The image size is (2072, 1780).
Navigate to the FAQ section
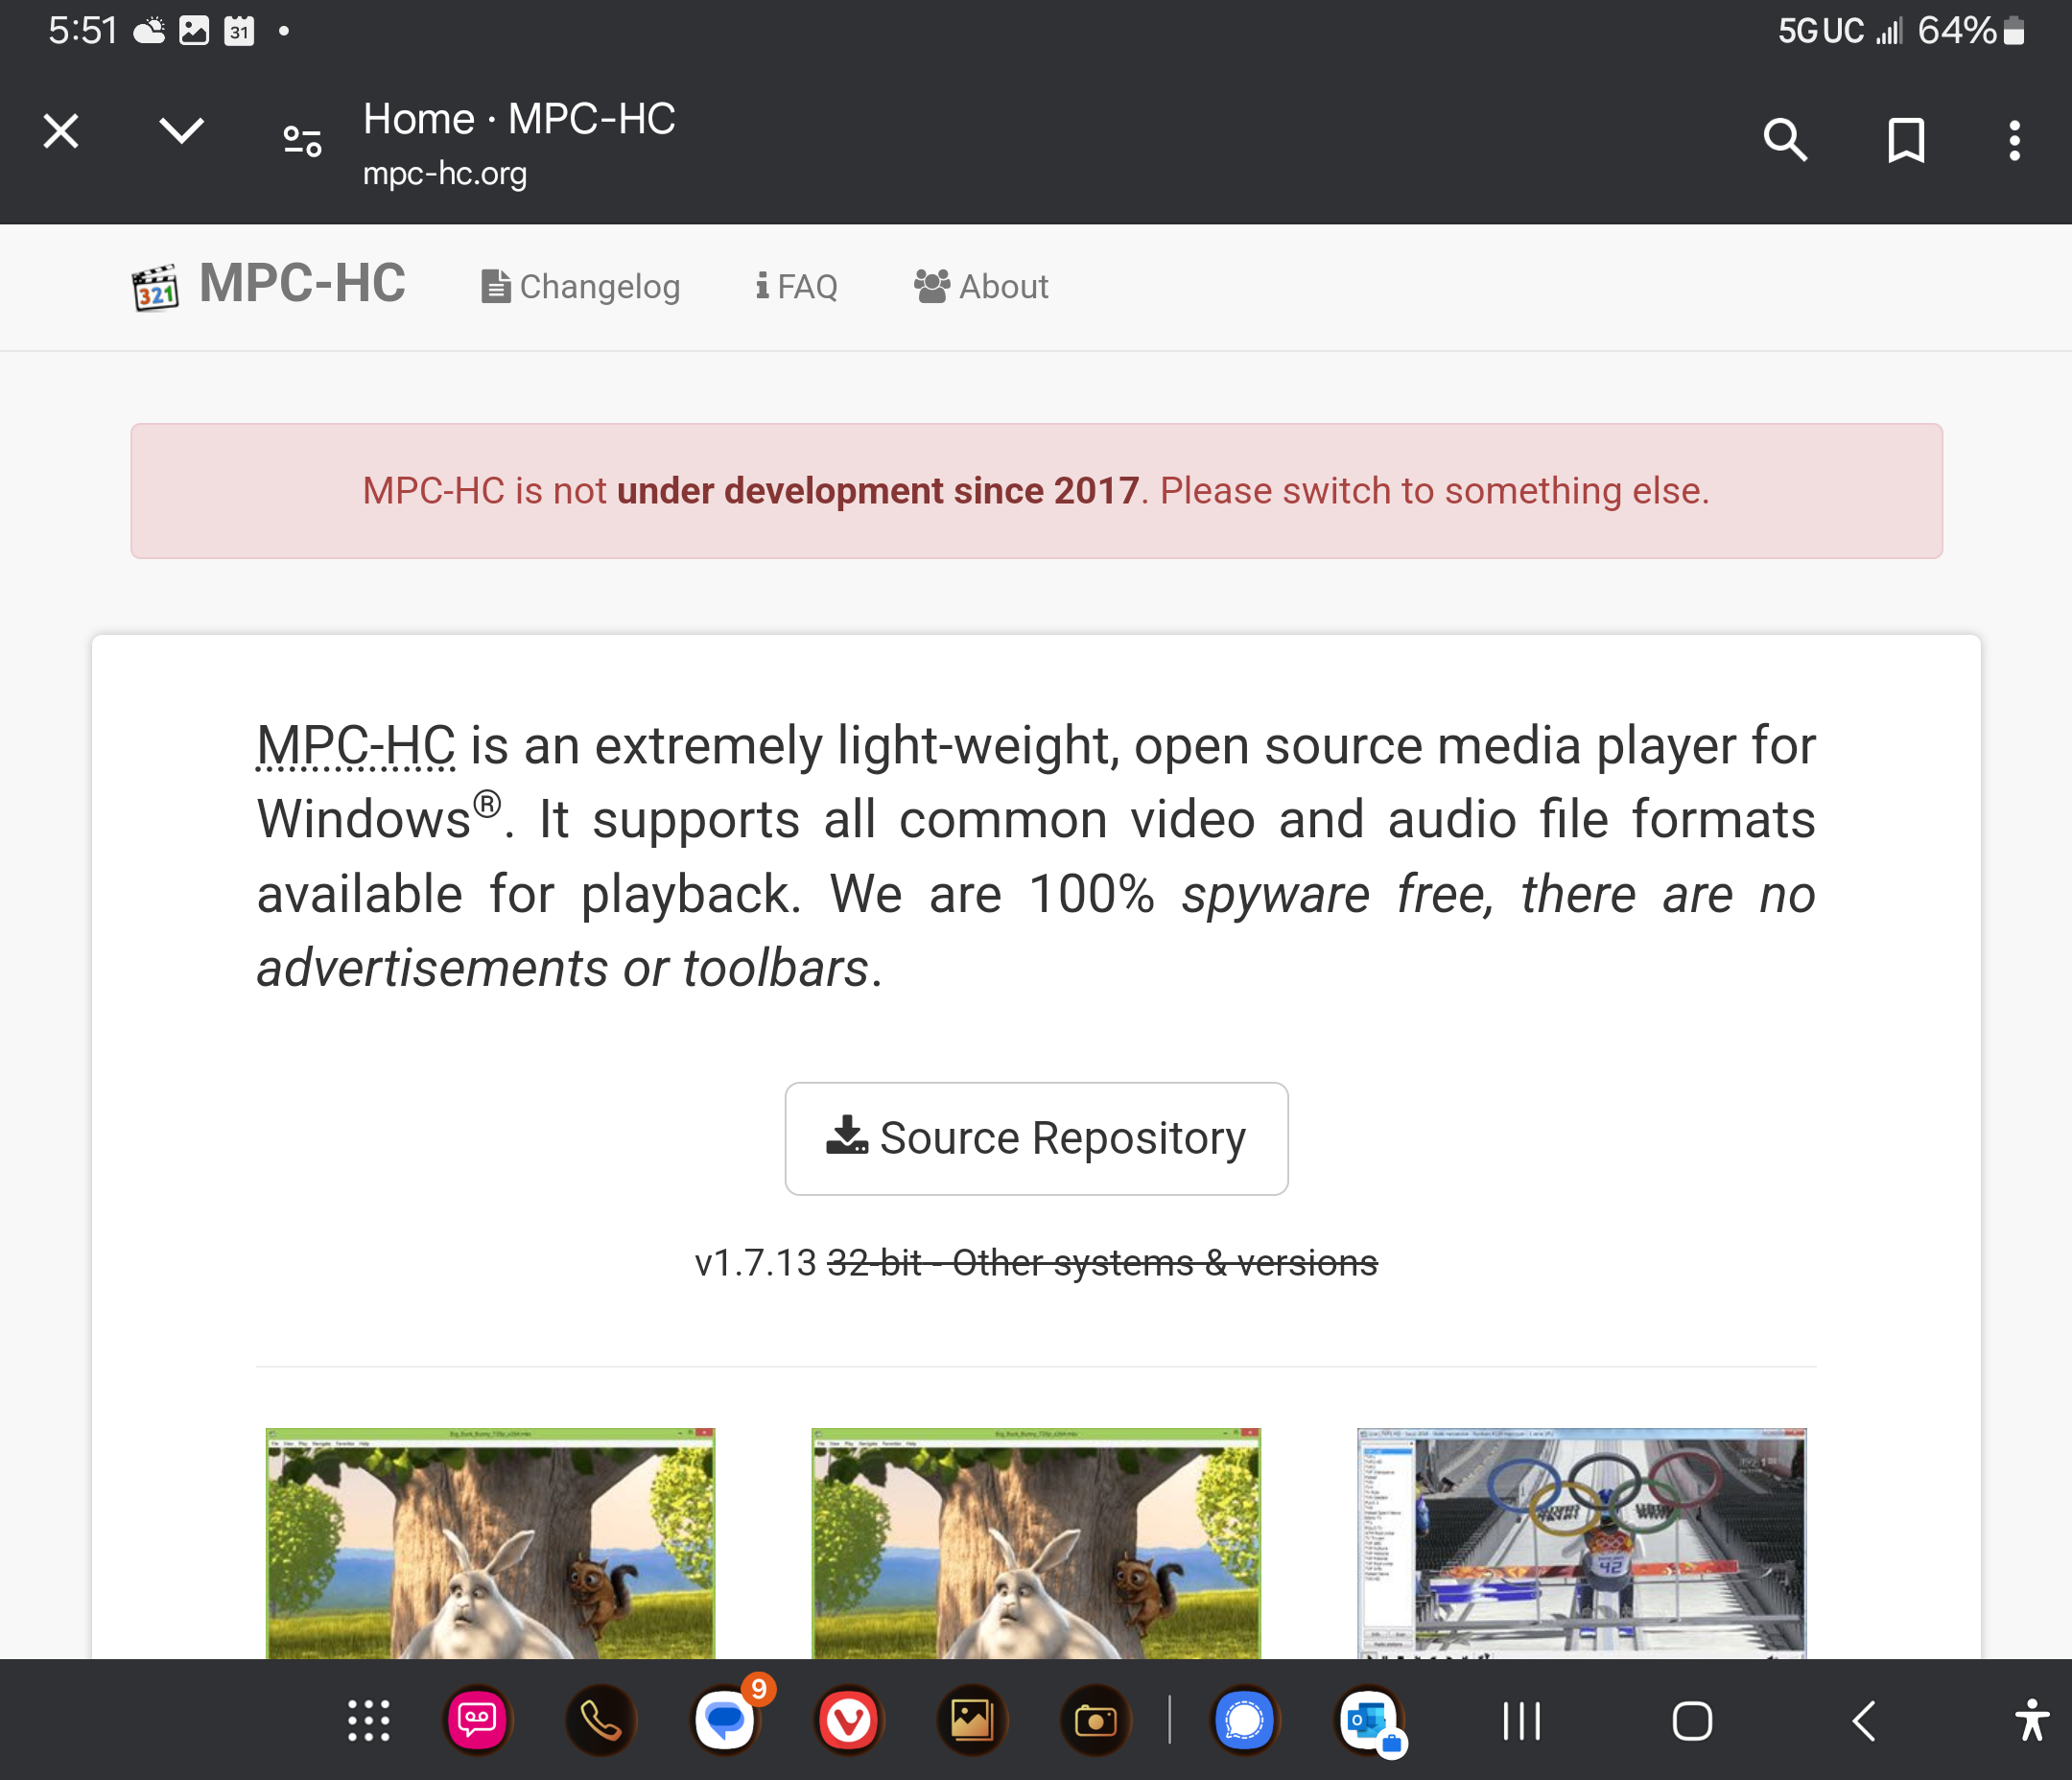click(x=796, y=287)
